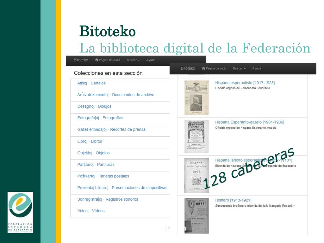Open Arĥiv-dokumentoj · Documentos de archivo collection
Screen dimensions: 324x243
click(116, 95)
